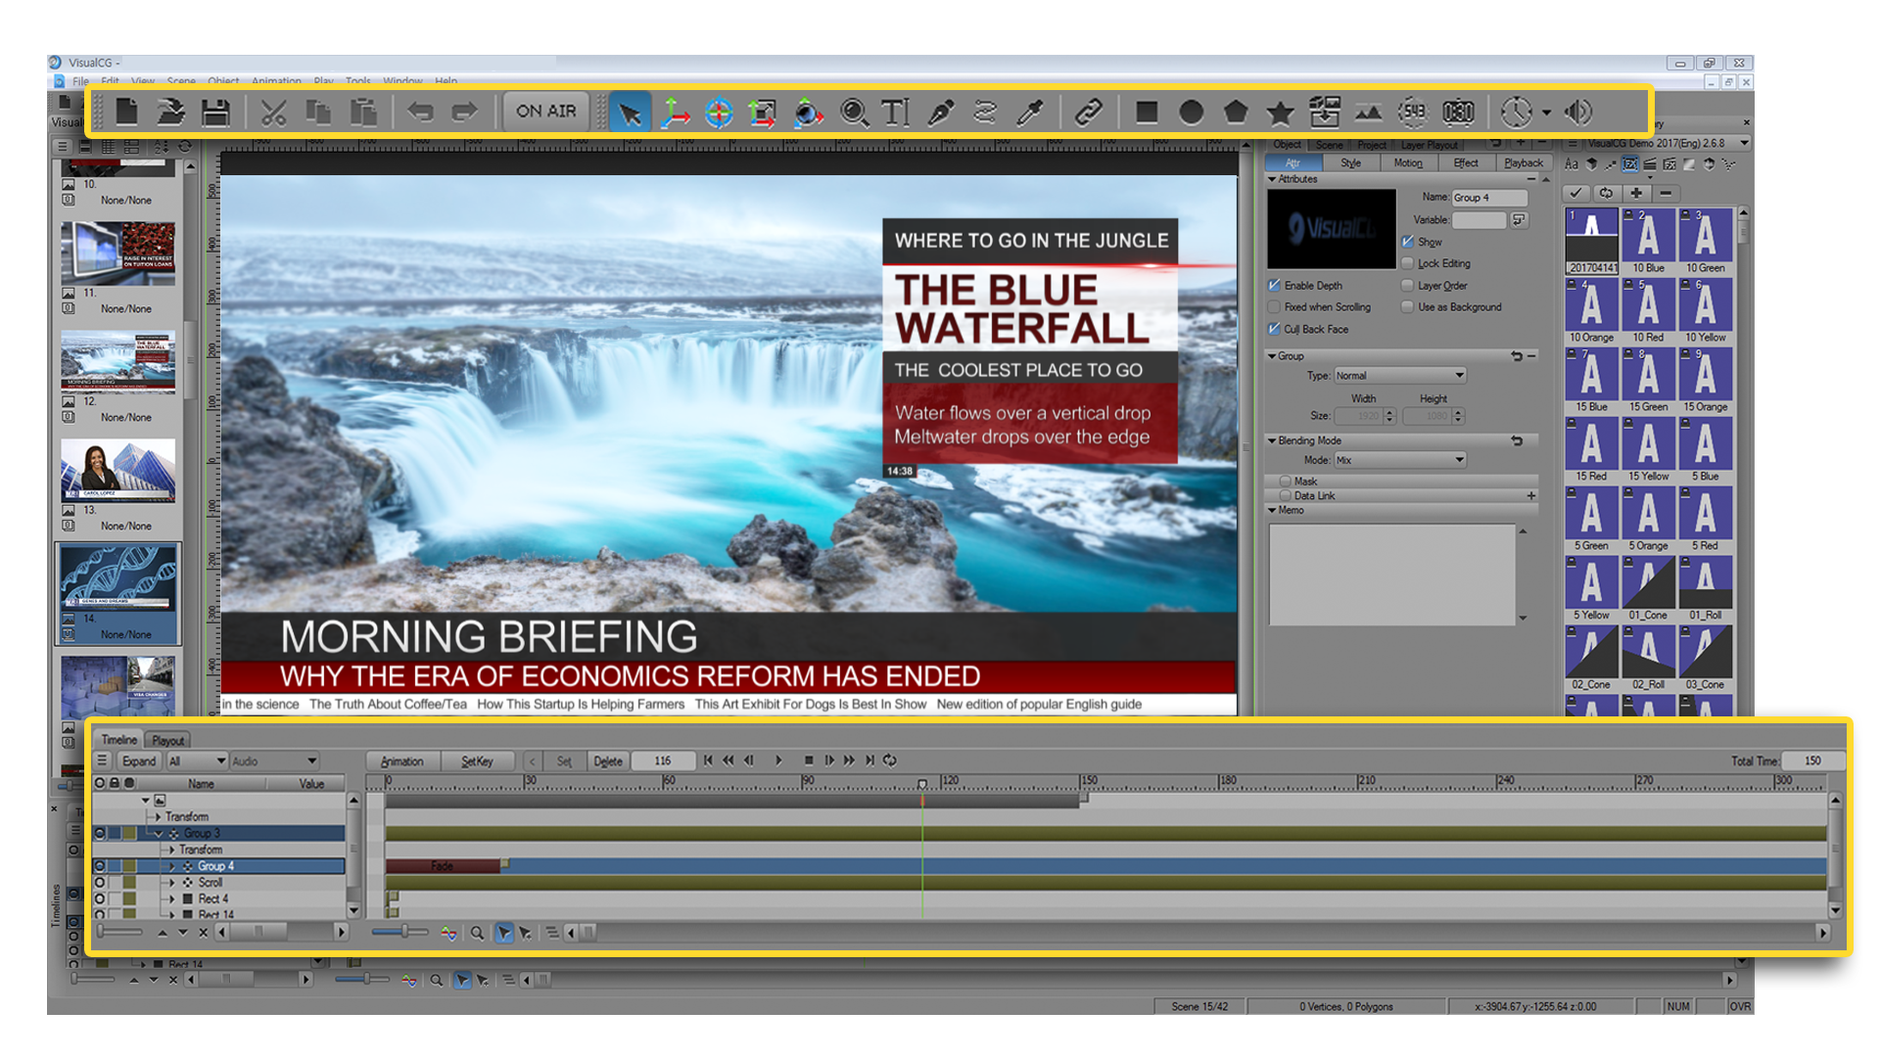Open the Scene panel tab
Viewport: 1880px width, 1057px height.
click(x=1330, y=145)
